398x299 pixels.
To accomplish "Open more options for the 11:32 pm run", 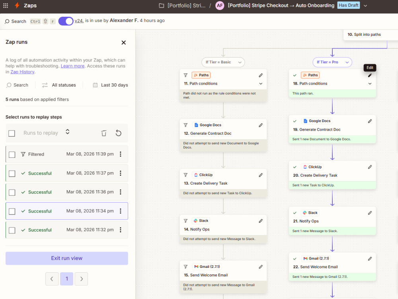I will click(x=121, y=230).
